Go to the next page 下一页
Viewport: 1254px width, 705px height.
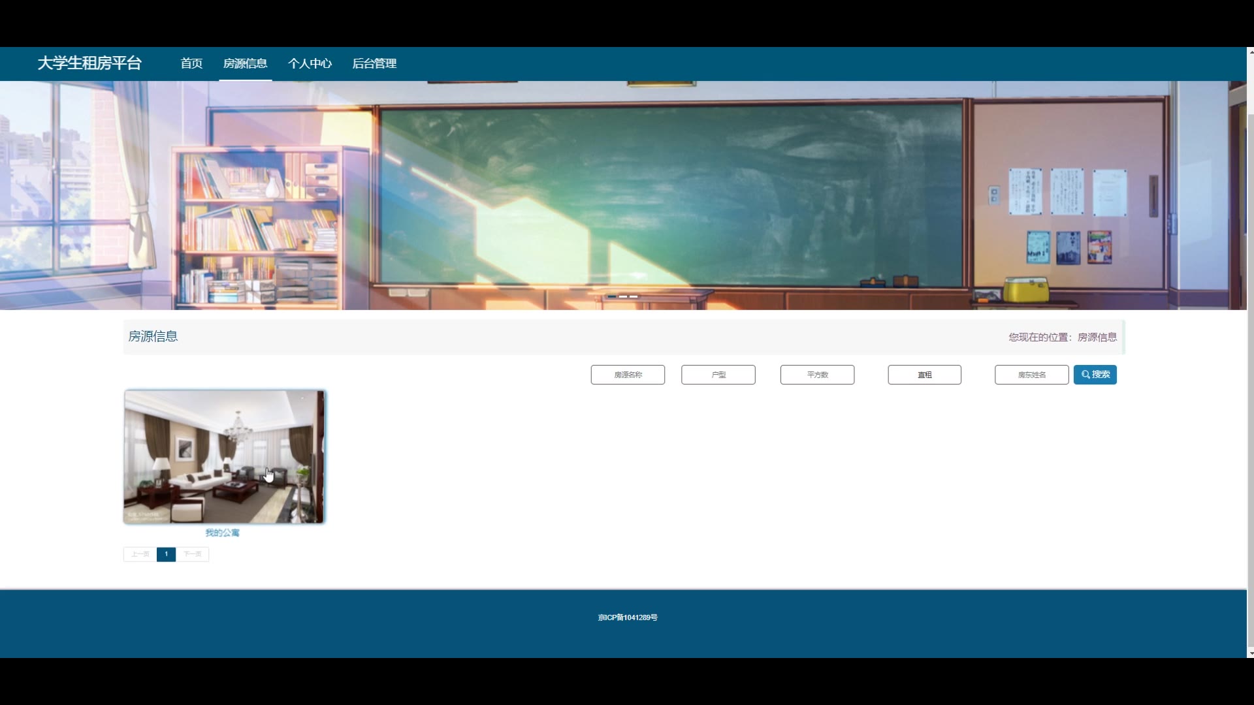(192, 554)
